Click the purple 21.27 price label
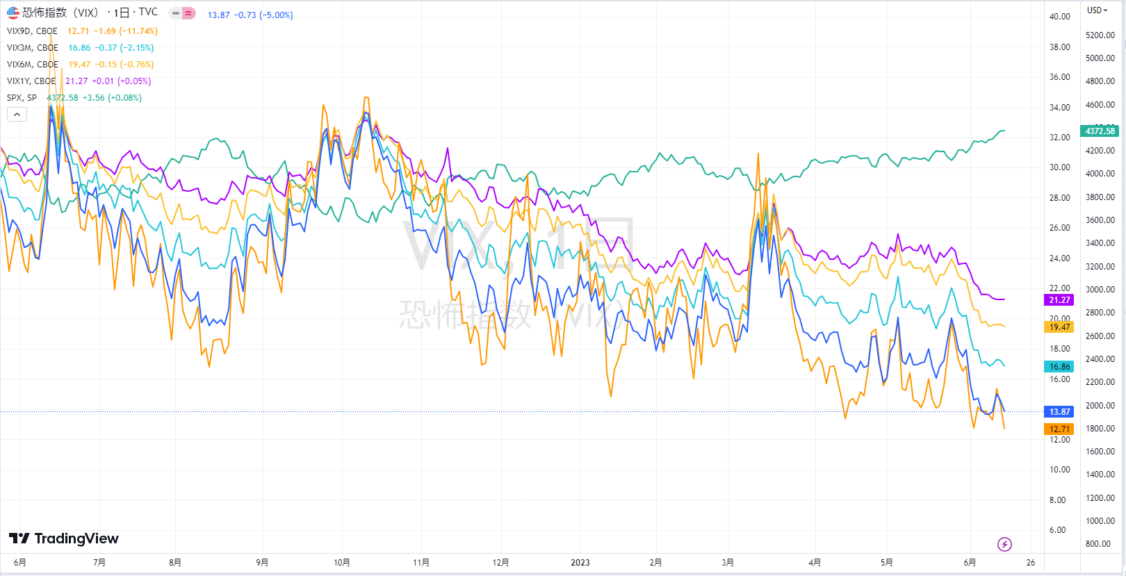The height and width of the screenshot is (576, 1126). coord(1059,300)
